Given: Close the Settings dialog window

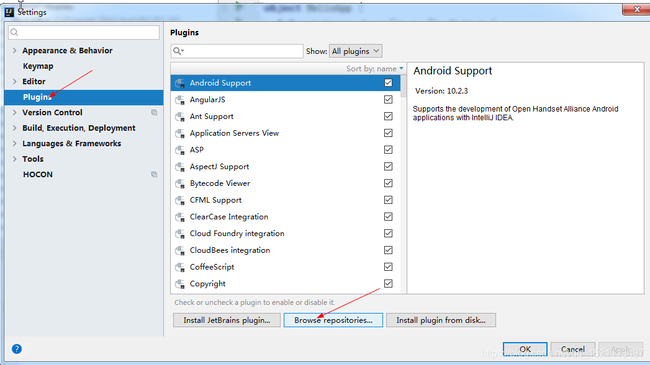Looking at the screenshot, I should [636, 9].
